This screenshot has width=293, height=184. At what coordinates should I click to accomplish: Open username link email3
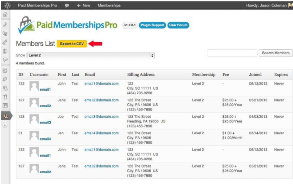coord(45,122)
